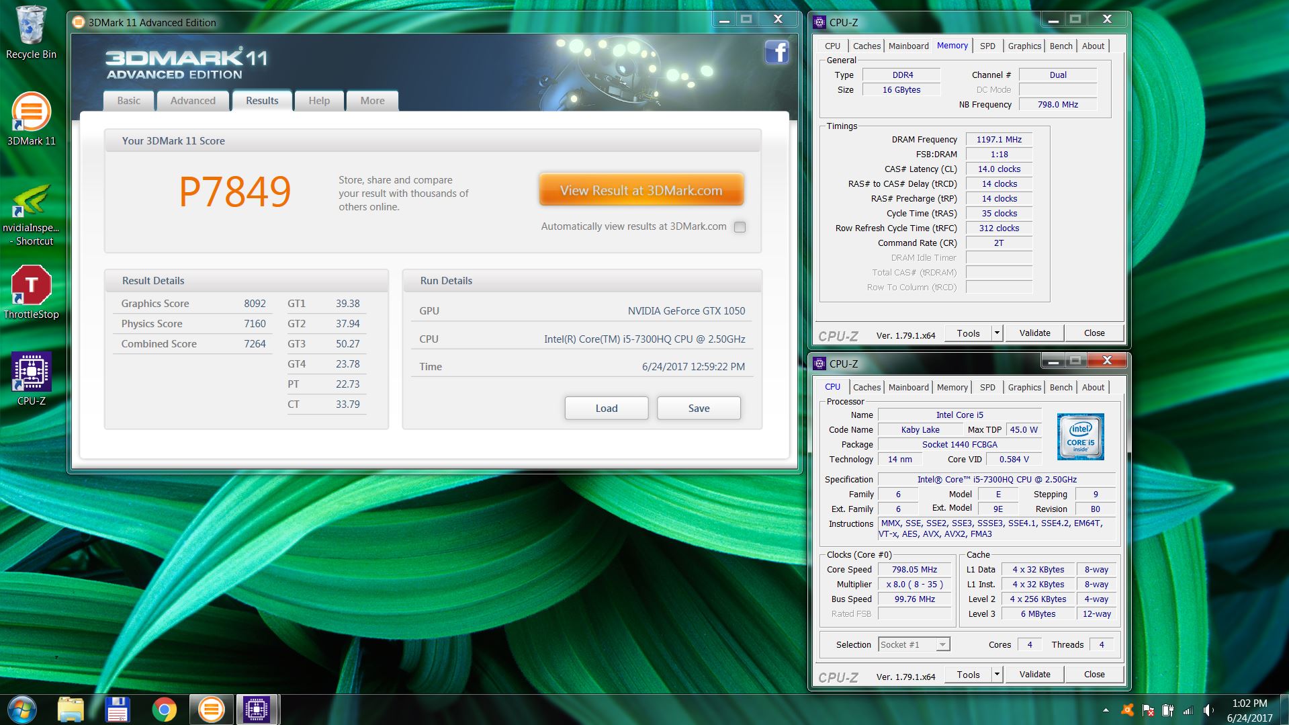Viewport: 1289px width, 725px height.
Task: Click the Graphics Score value 8092
Action: 255,304
